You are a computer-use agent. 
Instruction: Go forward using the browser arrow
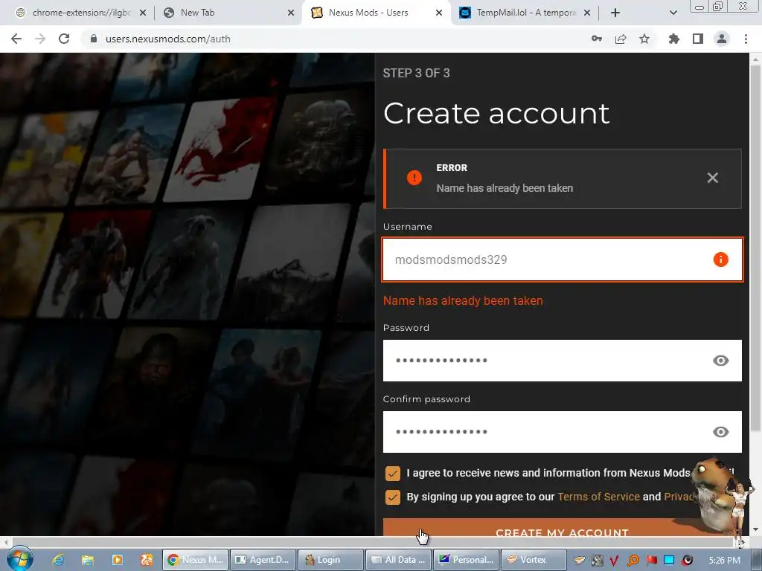coord(40,39)
